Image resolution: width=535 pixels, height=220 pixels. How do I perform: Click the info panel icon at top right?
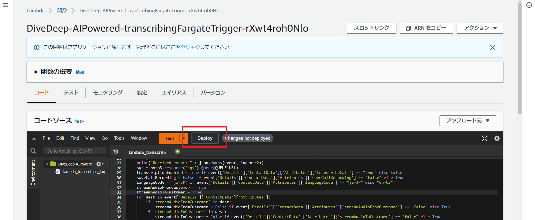[529, 5]
